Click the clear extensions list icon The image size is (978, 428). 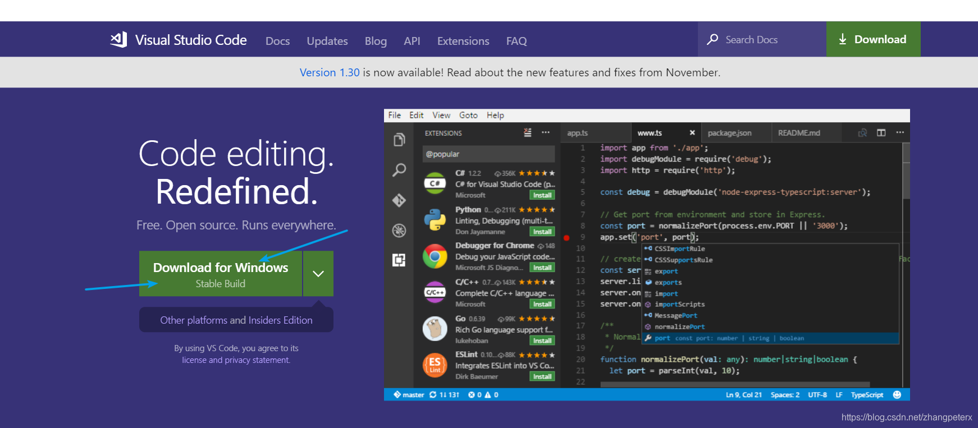[x=528, y=132]
